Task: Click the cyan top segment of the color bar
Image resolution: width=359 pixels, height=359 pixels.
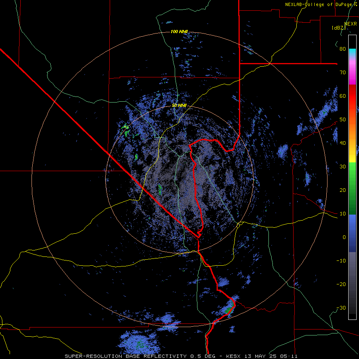Action: click(x=352, y=51)
